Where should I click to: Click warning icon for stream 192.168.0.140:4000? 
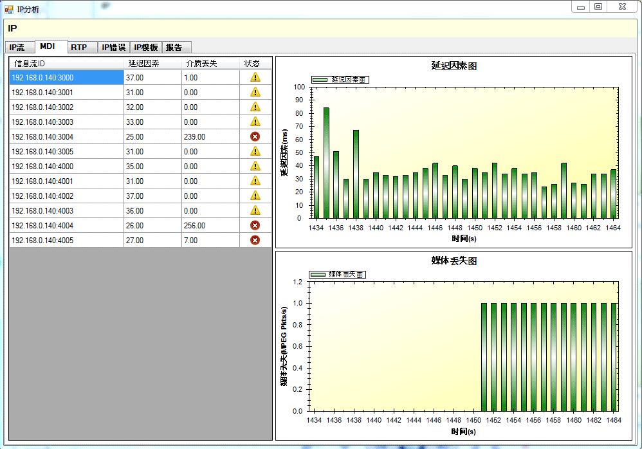pos(255,166)
